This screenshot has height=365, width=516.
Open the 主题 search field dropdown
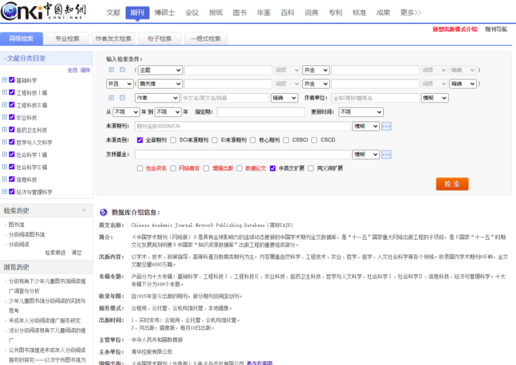[159, 70]
